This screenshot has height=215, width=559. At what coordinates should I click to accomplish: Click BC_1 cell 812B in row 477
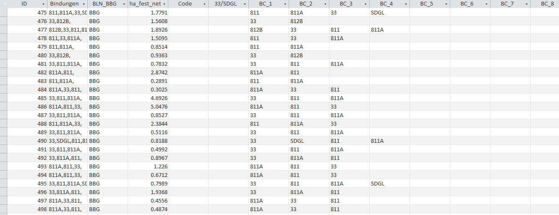(269, 29)
